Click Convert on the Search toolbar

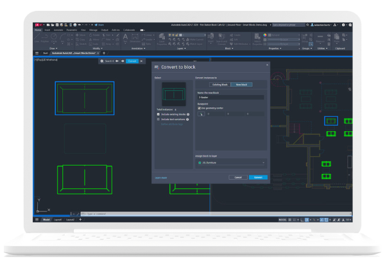[x=132, y=61]
